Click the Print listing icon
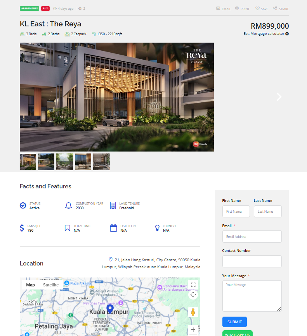 pyautogui.click(x=237, y=9)
